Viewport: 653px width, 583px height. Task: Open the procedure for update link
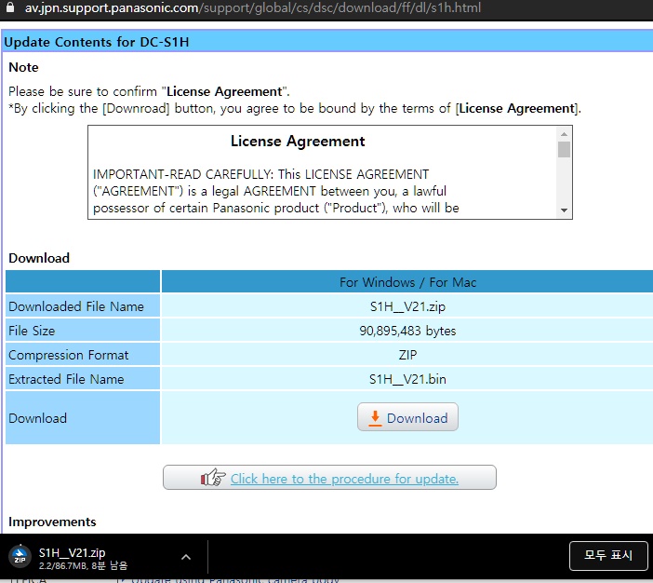pyautogui.click(x=344, y=479)
